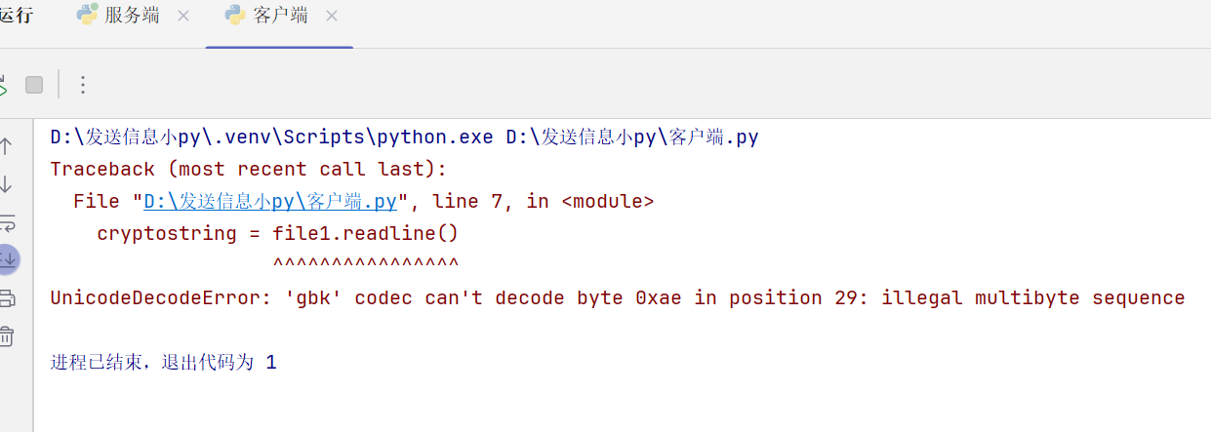1211x432 pixels.
Task: Click the cryptostring = file1.readline() line
Action: (x=277, y=233)
